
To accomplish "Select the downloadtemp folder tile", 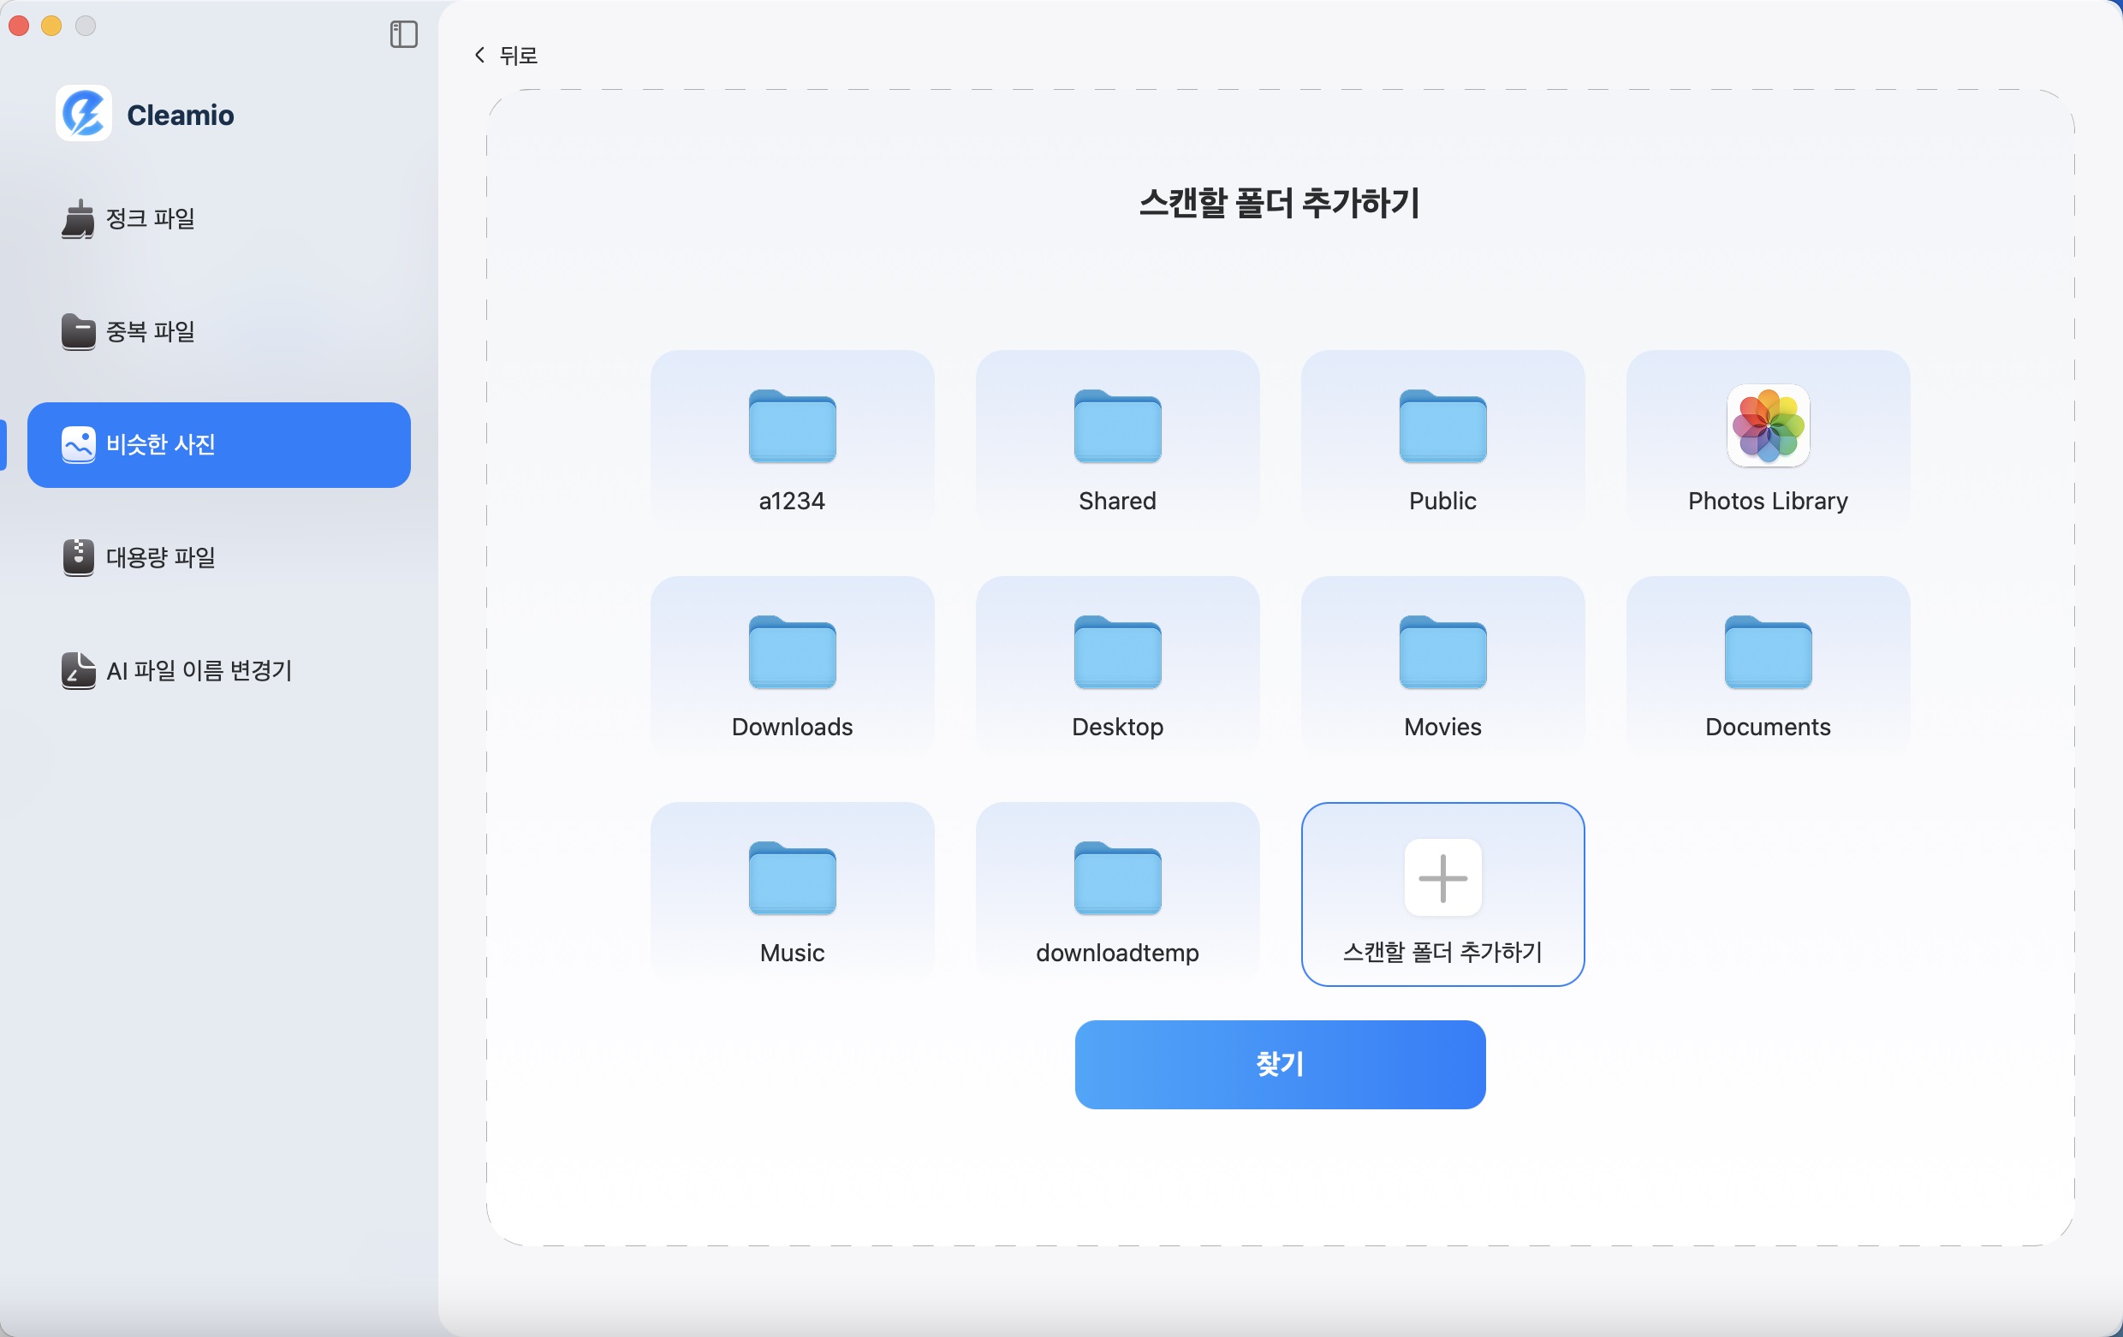I will (x=1116, y=892).
